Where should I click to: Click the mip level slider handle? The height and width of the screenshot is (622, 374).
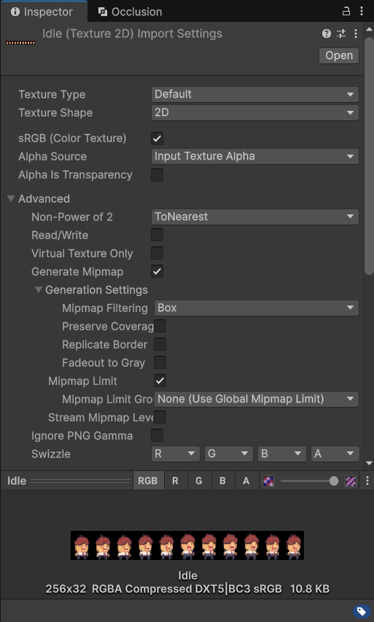coord(334,481)
